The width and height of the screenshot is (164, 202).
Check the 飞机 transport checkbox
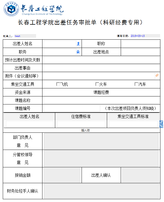(x=58, y=84)
